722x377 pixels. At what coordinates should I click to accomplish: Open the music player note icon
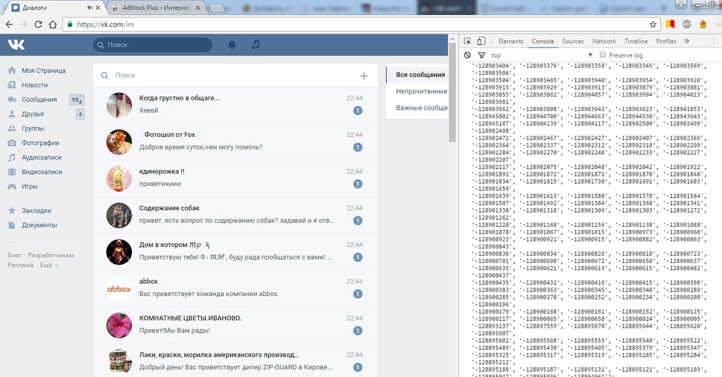[x=256, y=45]
